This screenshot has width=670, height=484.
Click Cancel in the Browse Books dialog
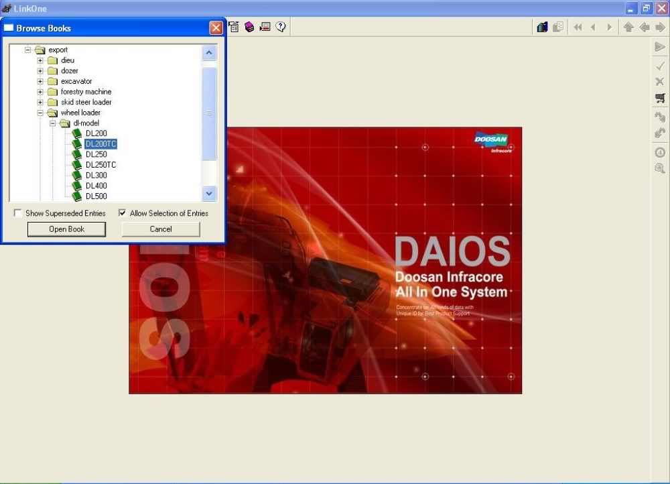[161, 229]
